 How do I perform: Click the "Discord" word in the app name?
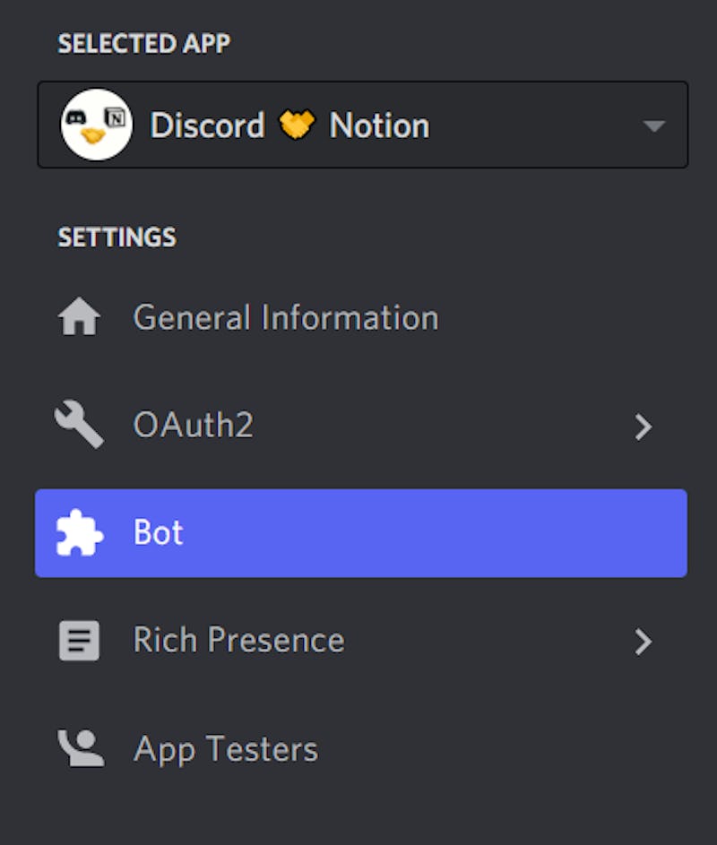(x=207, y=125)
